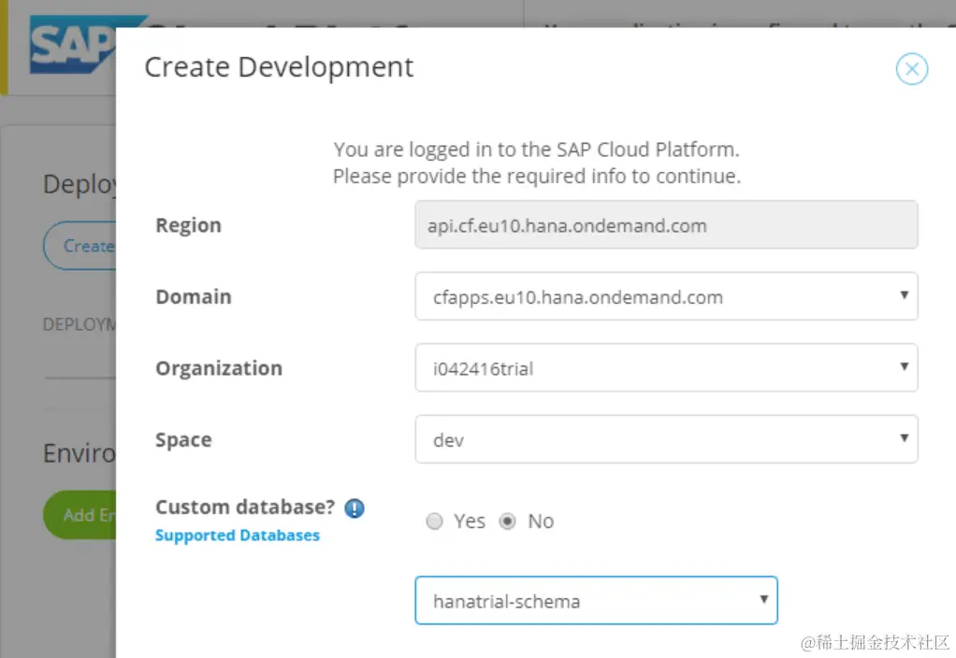Screen dimensions: 956x658
Task: Select Yes for custom database
Action: tap(434, 522)
